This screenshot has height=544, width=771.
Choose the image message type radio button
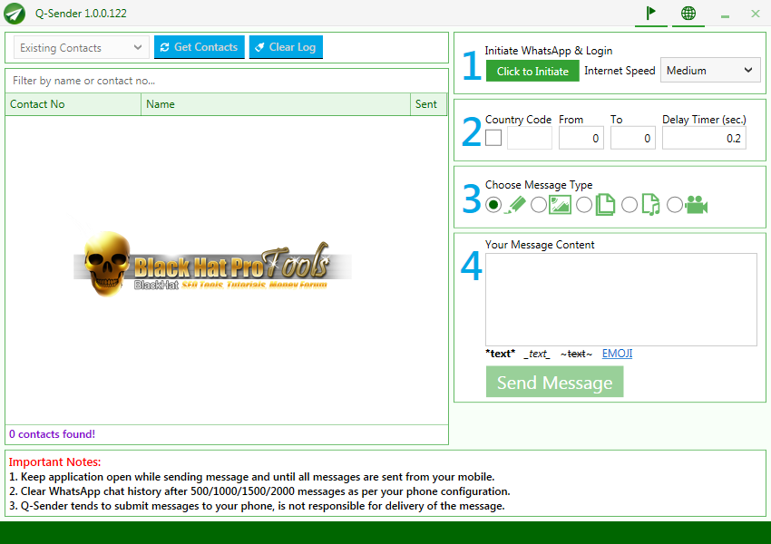click(x=539, y=205)
